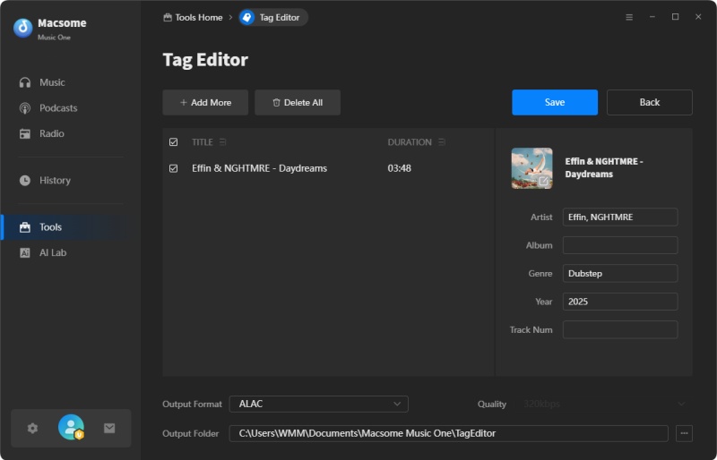Open the hamburger menu icon

coord(629,17)
